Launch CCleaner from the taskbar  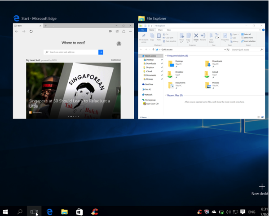pyautogui.click(x=94, y=212)
